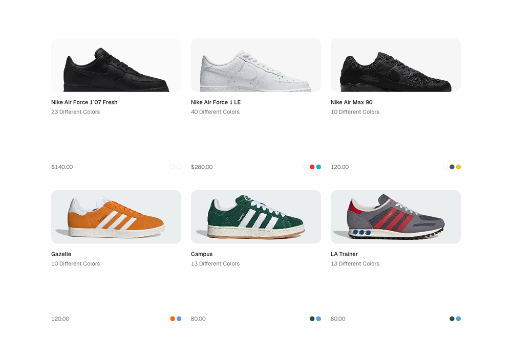
Task: View the white Nike Air Force 1 LE photo
Action: click(x=256, y=65)
